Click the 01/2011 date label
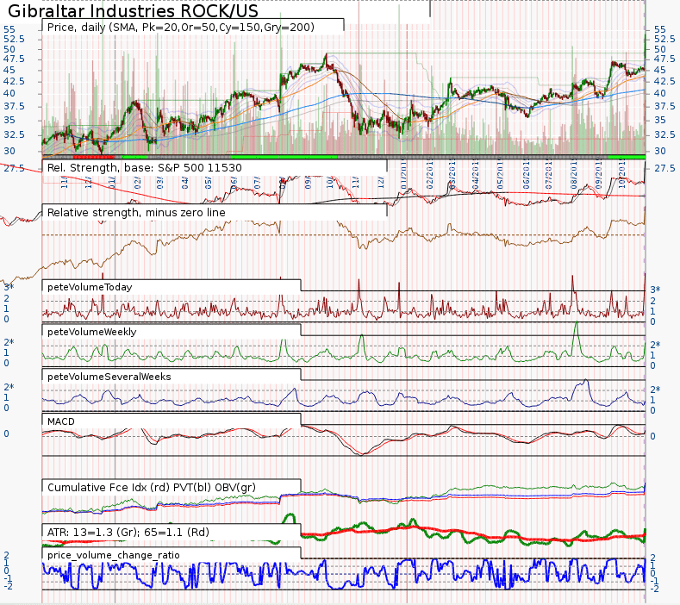The image size is (680, 605). 403,174
